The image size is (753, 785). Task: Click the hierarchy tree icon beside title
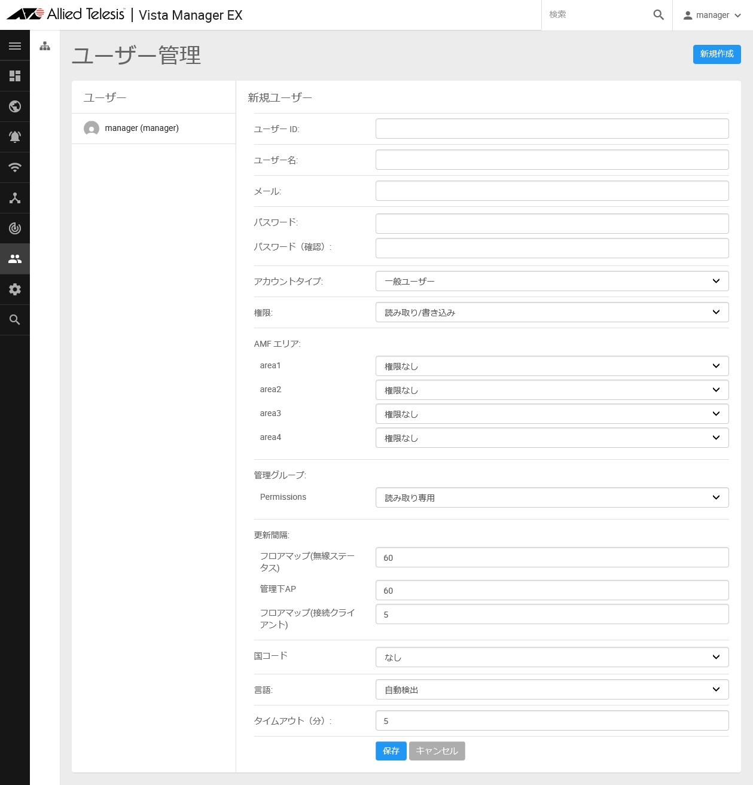tap(45, 46)
